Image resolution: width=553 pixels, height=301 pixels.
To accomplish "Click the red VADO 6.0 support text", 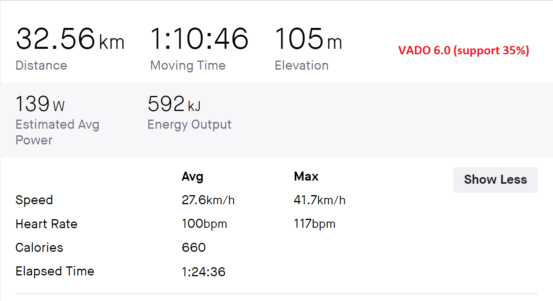I will [x=463, y=50].
